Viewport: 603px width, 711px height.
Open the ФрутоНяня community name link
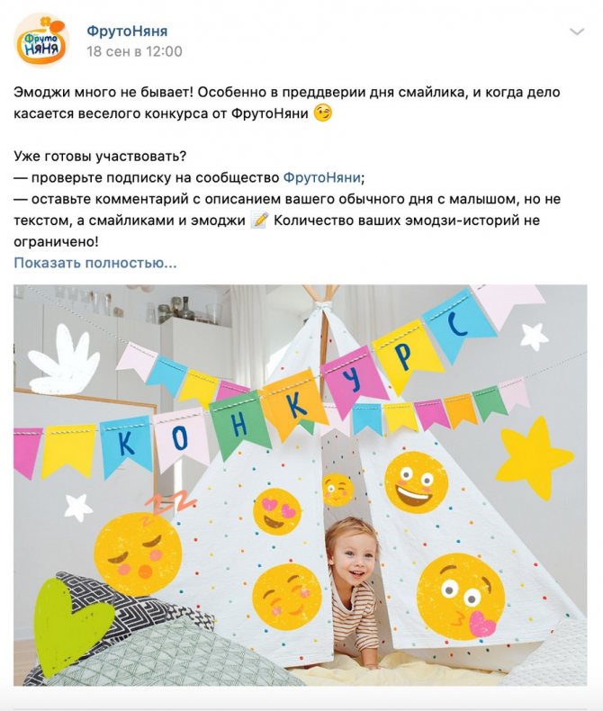[127, 31]
